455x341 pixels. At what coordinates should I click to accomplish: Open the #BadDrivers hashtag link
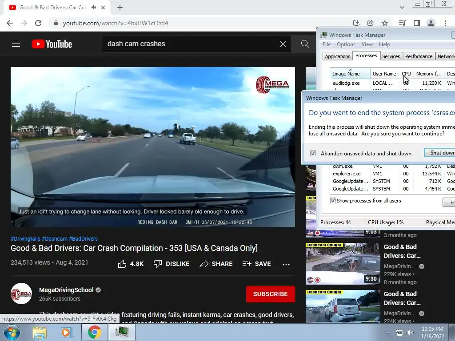(83, 238)
